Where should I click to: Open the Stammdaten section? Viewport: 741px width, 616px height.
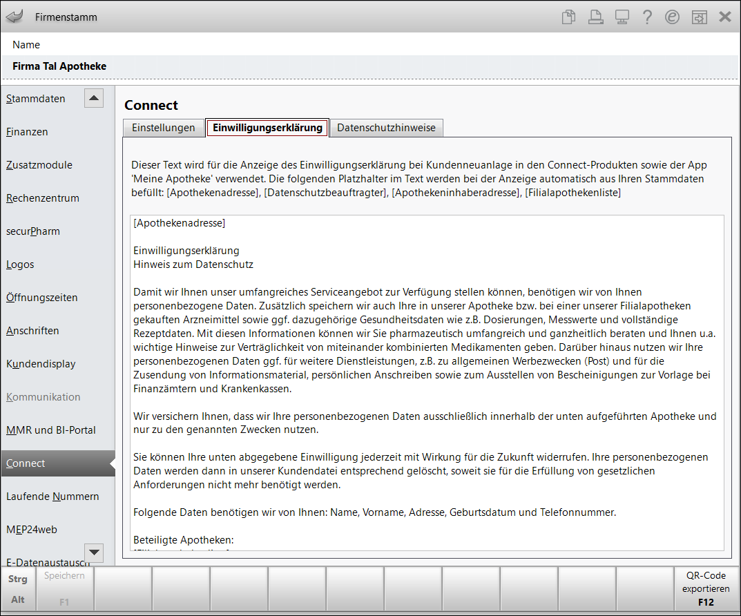tap(35, 99)
